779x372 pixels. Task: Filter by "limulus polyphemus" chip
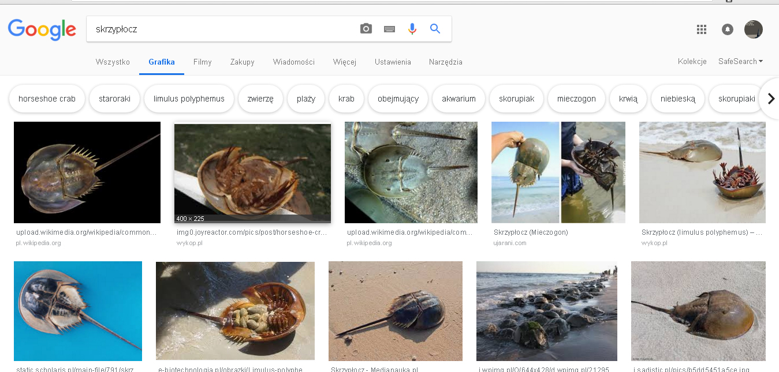[x=189, y=99]
